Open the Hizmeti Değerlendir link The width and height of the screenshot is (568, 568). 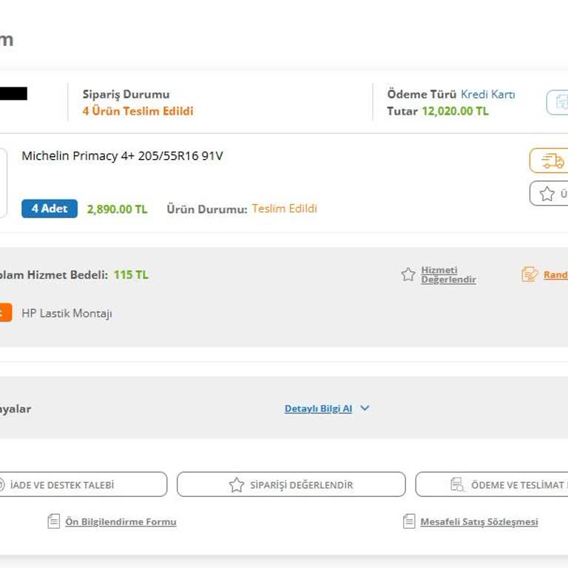pyautogui.click(x=448, y=275)
